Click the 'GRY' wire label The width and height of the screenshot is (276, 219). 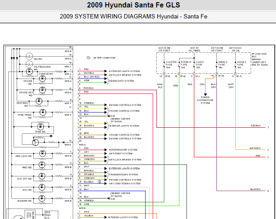(x=86, y=152)
